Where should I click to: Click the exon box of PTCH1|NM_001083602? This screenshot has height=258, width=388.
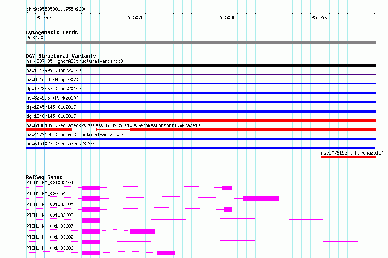(x=91, y=242)
